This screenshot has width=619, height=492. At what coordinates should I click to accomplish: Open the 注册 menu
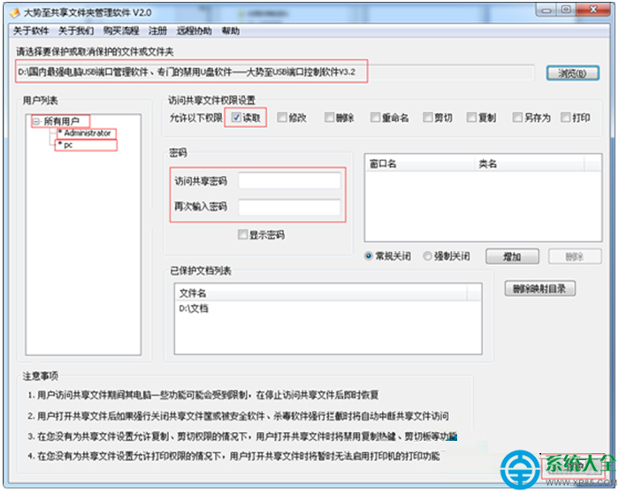[x=157, y=31]
